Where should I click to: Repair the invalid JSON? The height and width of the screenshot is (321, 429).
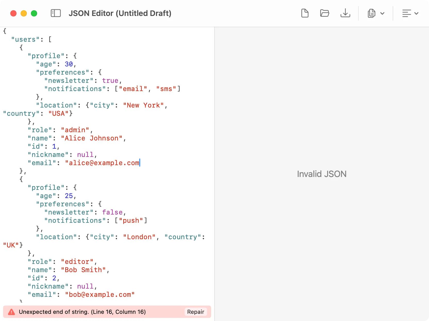tap(196, 312)
